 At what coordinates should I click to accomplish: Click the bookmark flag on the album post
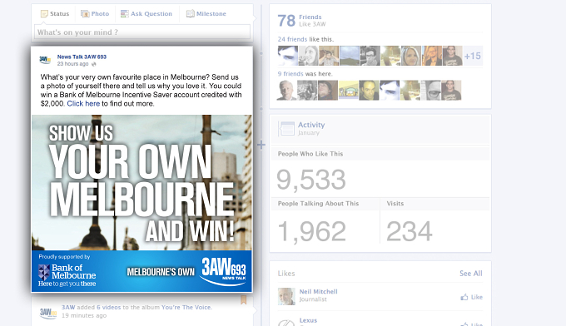[x=244, y=299]
